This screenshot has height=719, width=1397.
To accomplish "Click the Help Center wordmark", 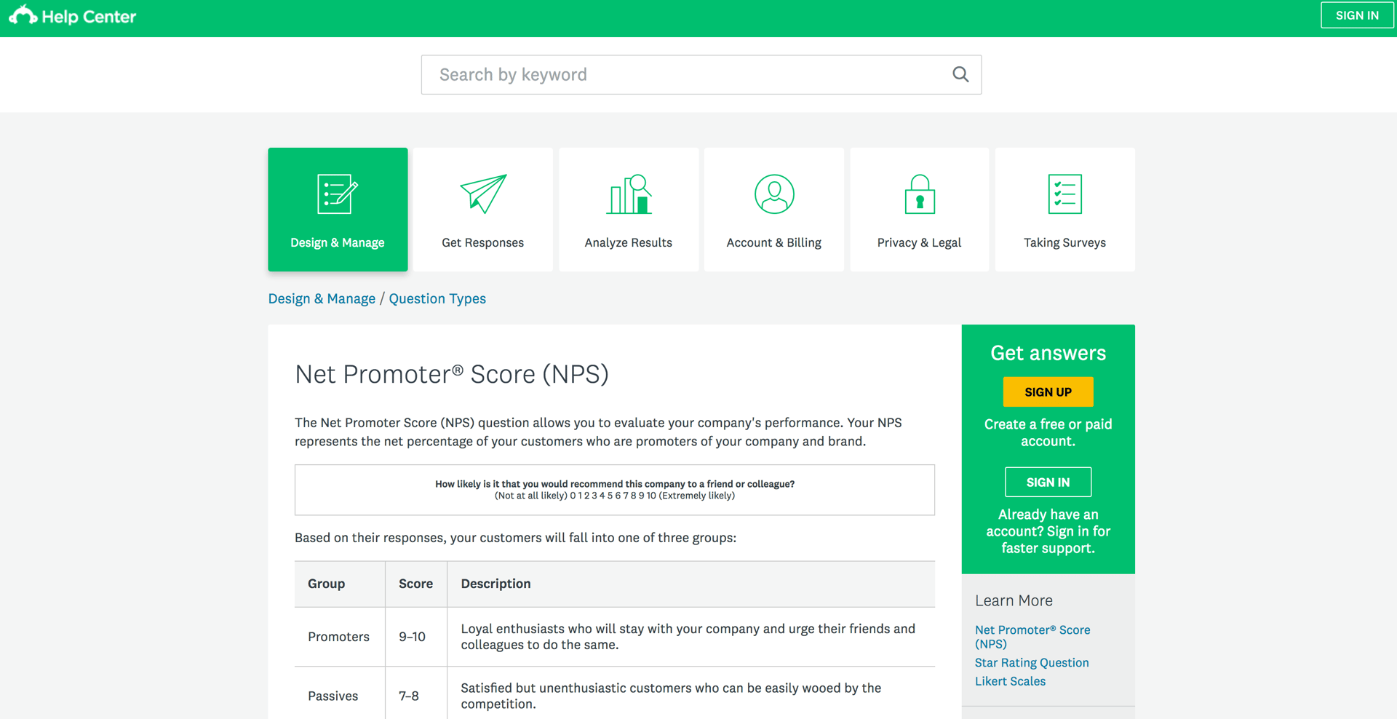I will [x=89, y=15].
